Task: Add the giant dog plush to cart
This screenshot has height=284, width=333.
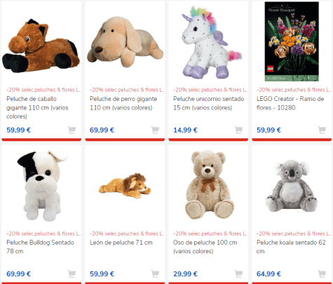Action: (155, 130)
